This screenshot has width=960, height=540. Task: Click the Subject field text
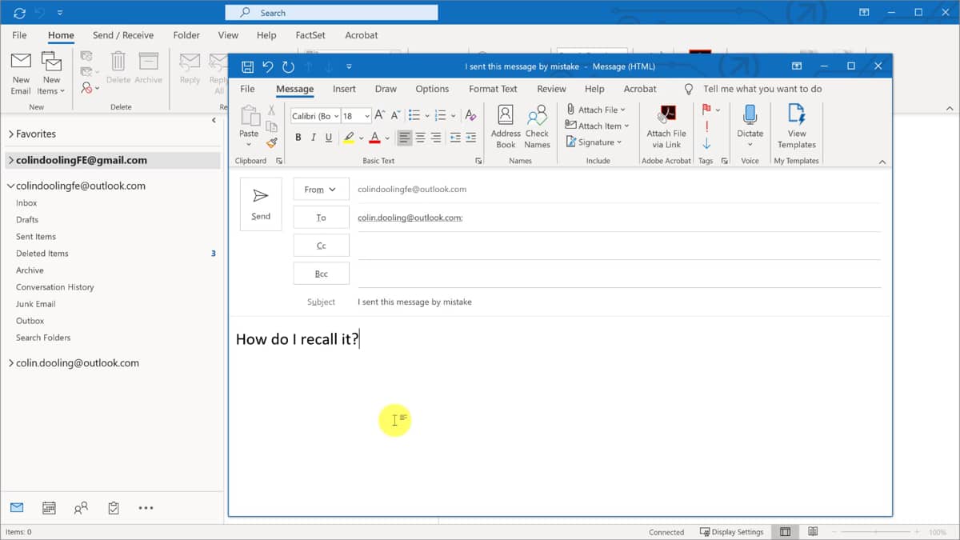coord(414,302)
